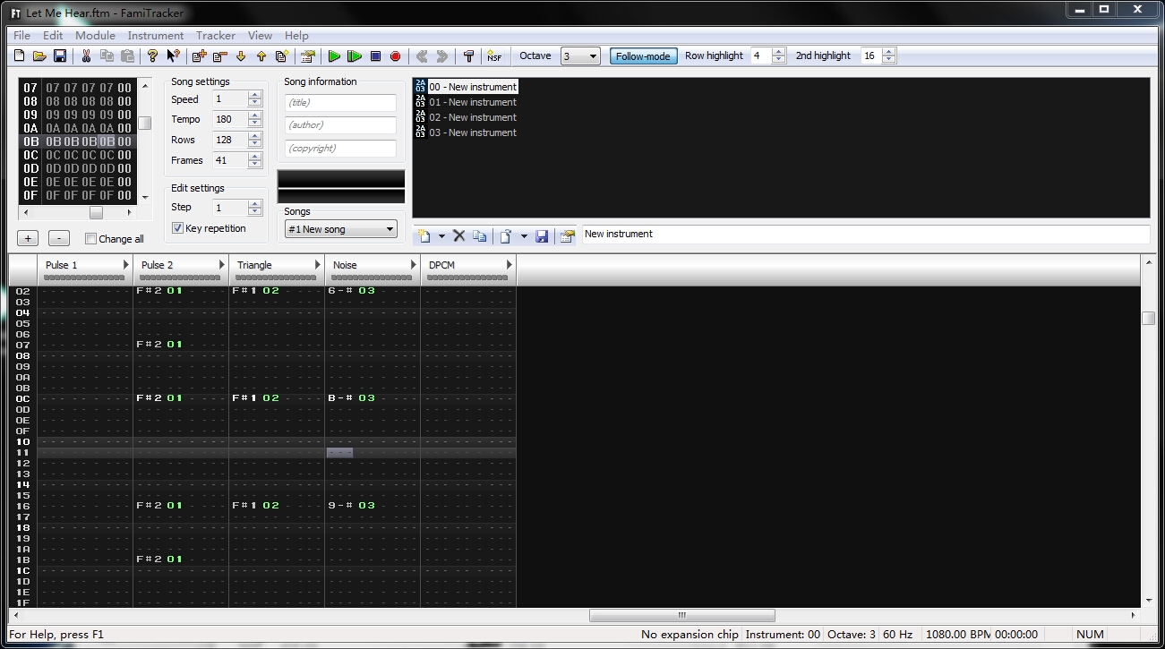The image size is (1165, 649).
Task: Create NSF file using NSF icon
Action: coord(494,56)
